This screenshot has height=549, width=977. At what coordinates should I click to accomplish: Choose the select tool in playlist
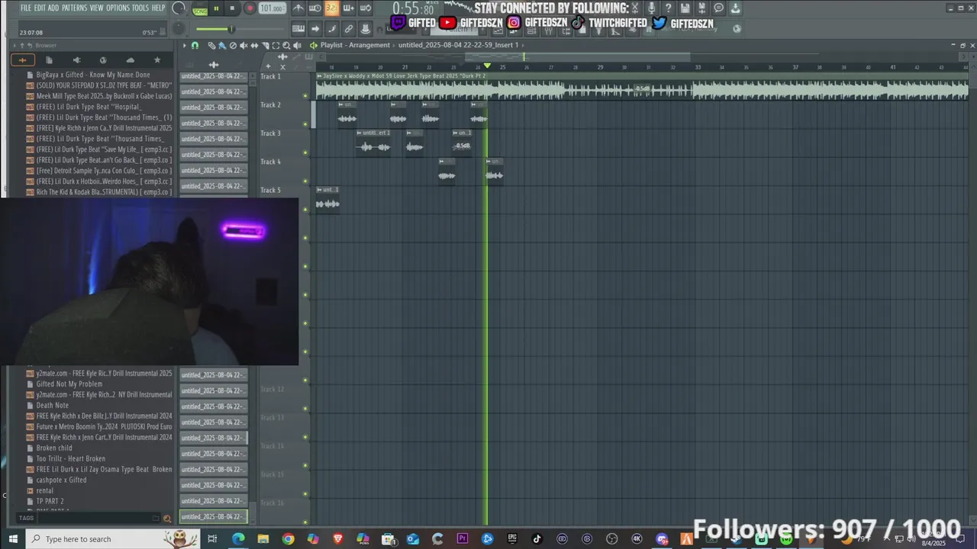pyautogui.click(x=276, y=45)
